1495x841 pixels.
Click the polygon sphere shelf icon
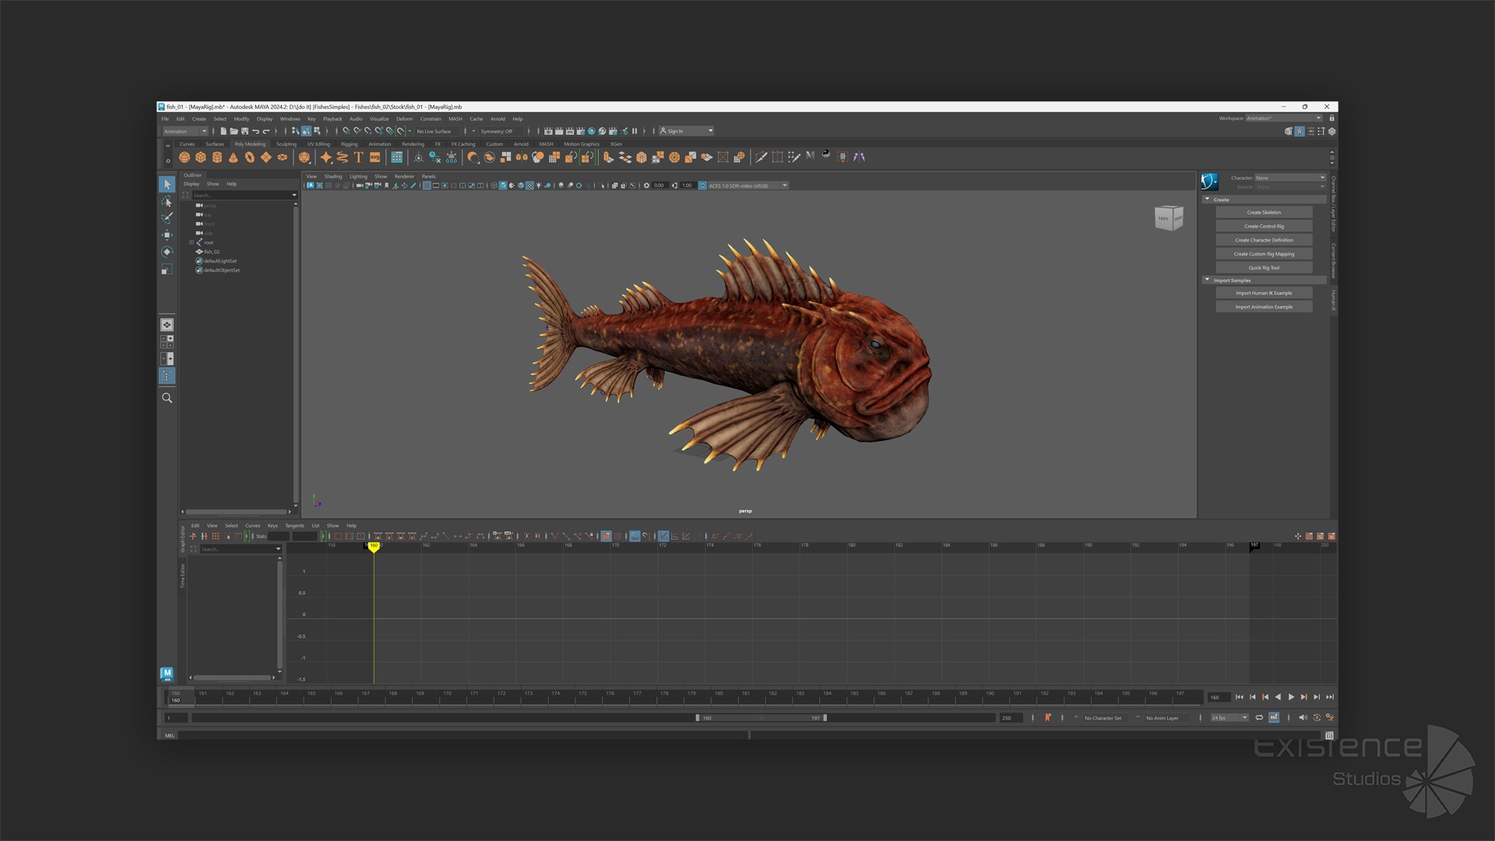pos(185,157)
